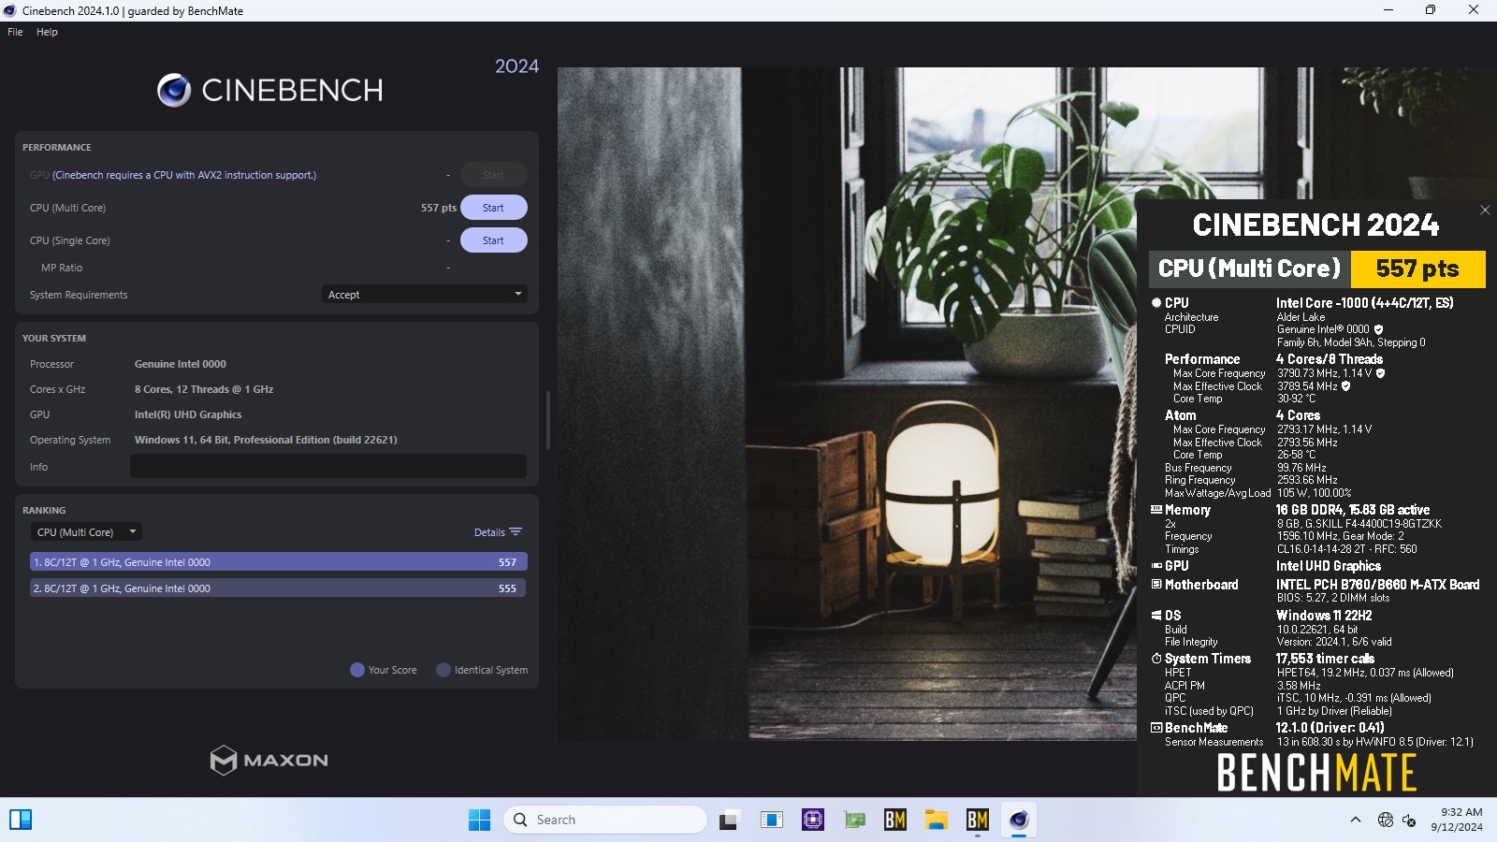Click the Cinebench sphere logo

(x=174, y=90)
